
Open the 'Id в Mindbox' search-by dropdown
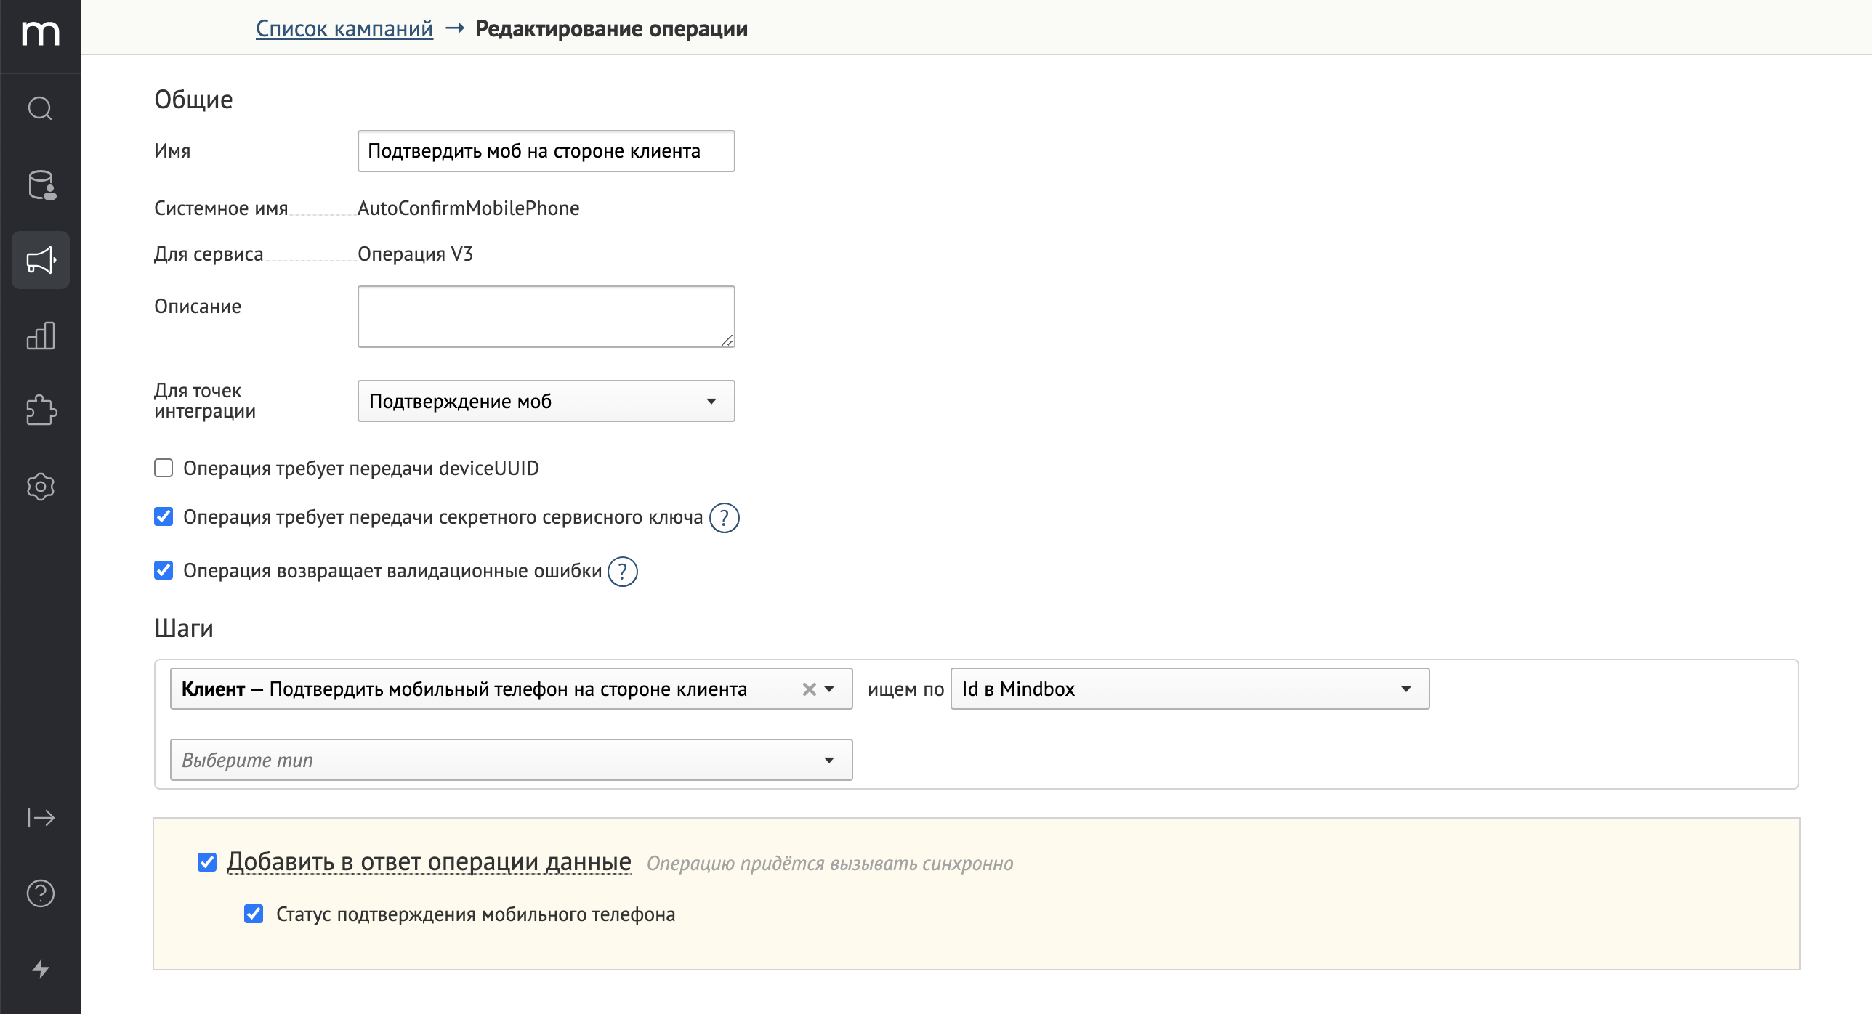[x=1190, y=689]
